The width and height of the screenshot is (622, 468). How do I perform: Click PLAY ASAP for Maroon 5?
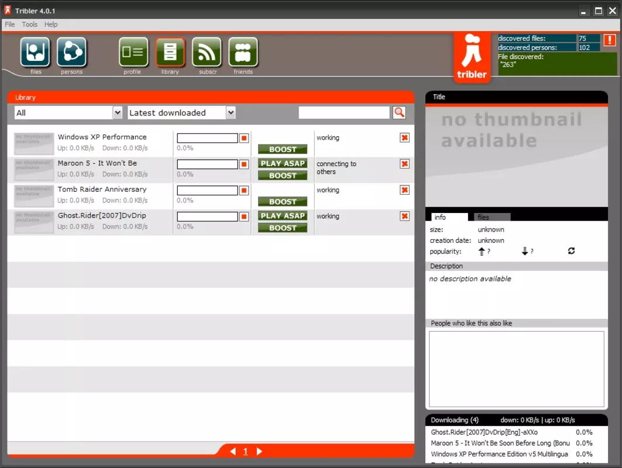(x=283, y=163)
